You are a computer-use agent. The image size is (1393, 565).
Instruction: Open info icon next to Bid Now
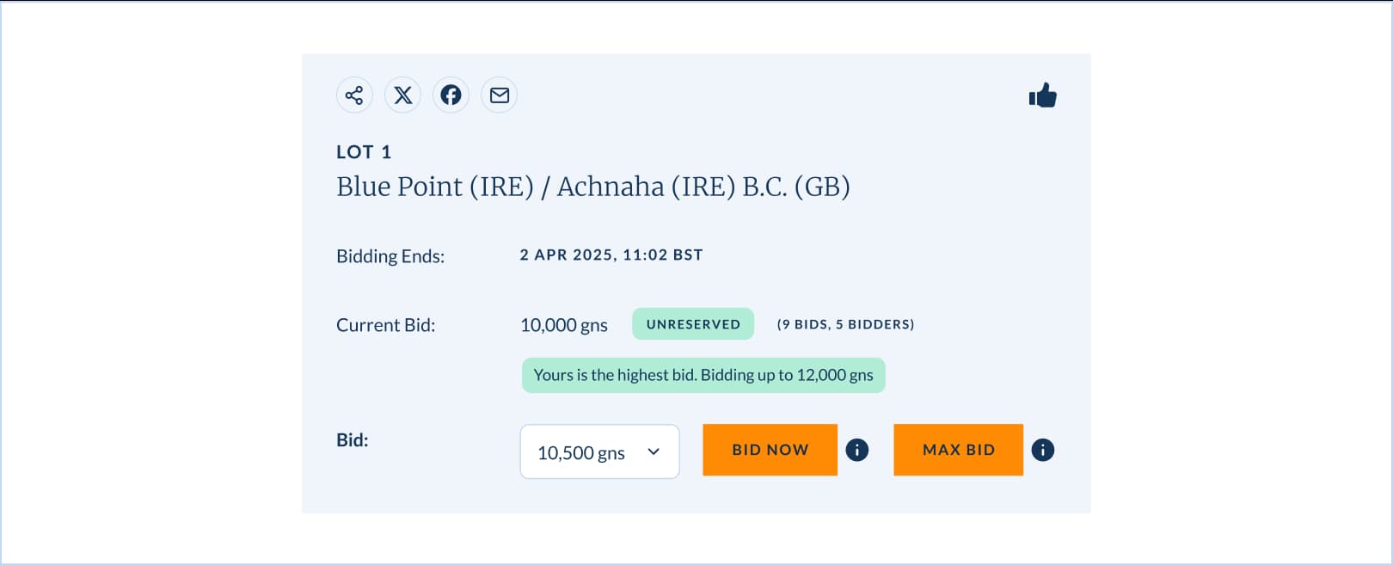click(857, 450)
